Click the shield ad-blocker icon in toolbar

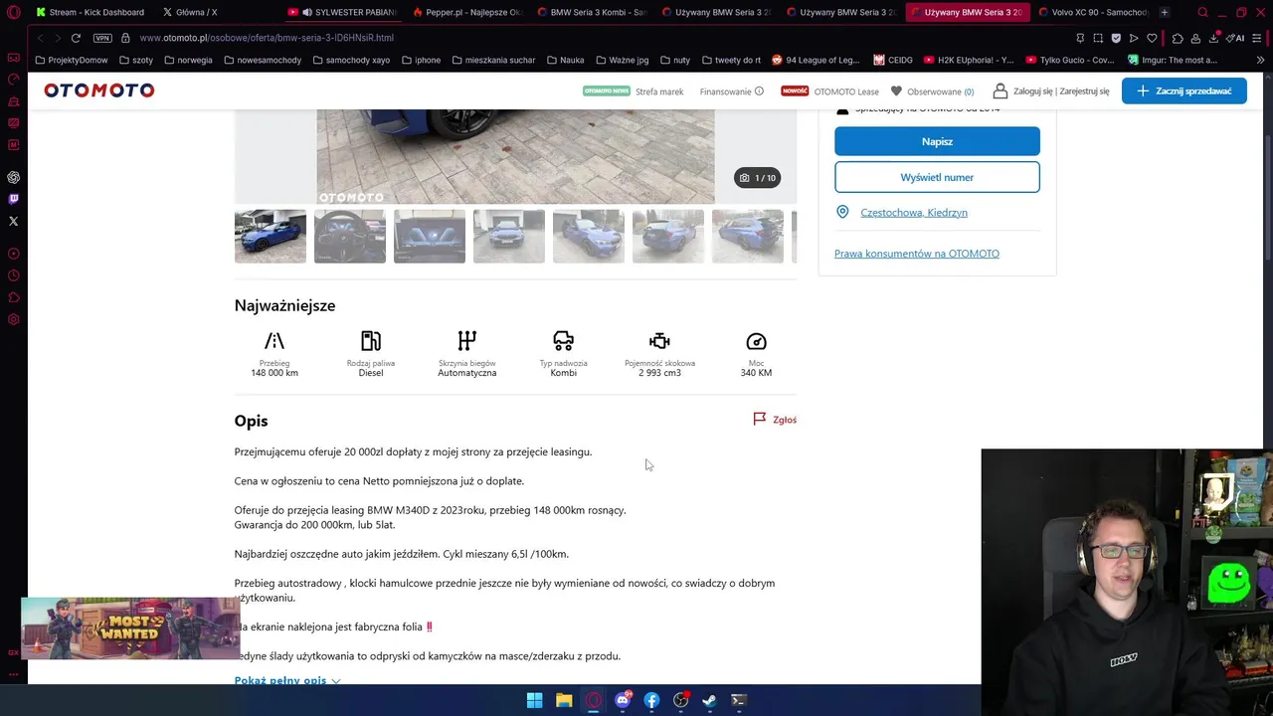(x=1116, y=38)
